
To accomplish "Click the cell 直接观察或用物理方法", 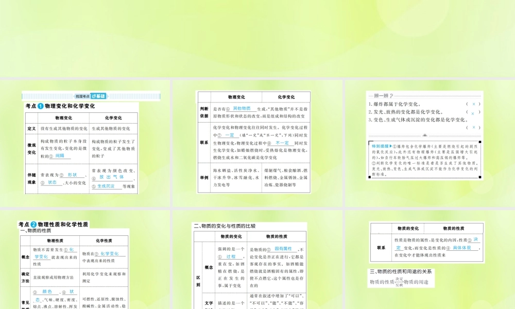I will pyautogui.click(x=53, y=278).
